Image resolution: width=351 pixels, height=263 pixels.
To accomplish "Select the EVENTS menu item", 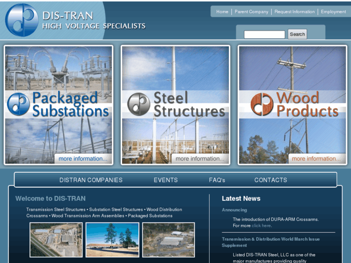I will (166, 180).
